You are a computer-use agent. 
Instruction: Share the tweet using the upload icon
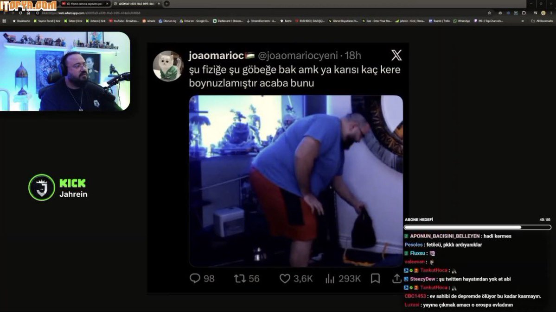click(396, 278)
